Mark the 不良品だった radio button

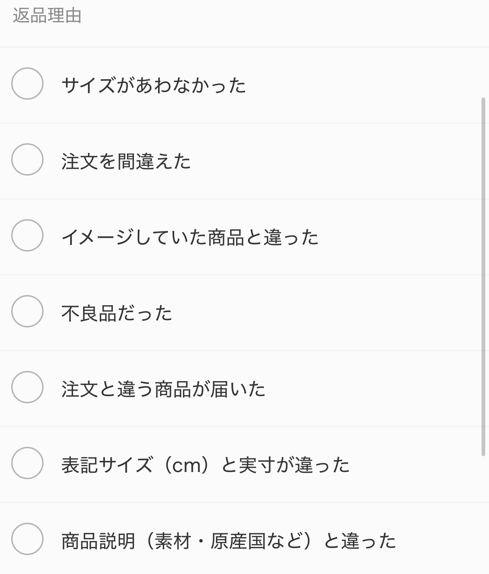click(x=27, y=311)
